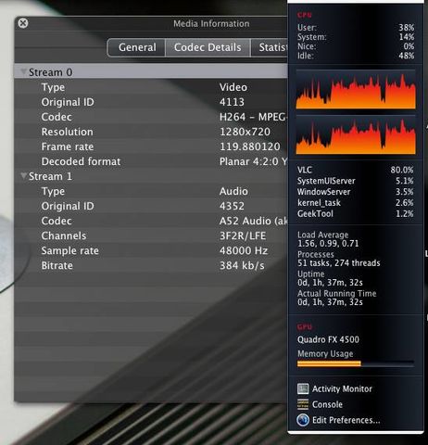Select the Codec Details tab
This screenshot has width=428, height=445.
(x=208, y=47)
